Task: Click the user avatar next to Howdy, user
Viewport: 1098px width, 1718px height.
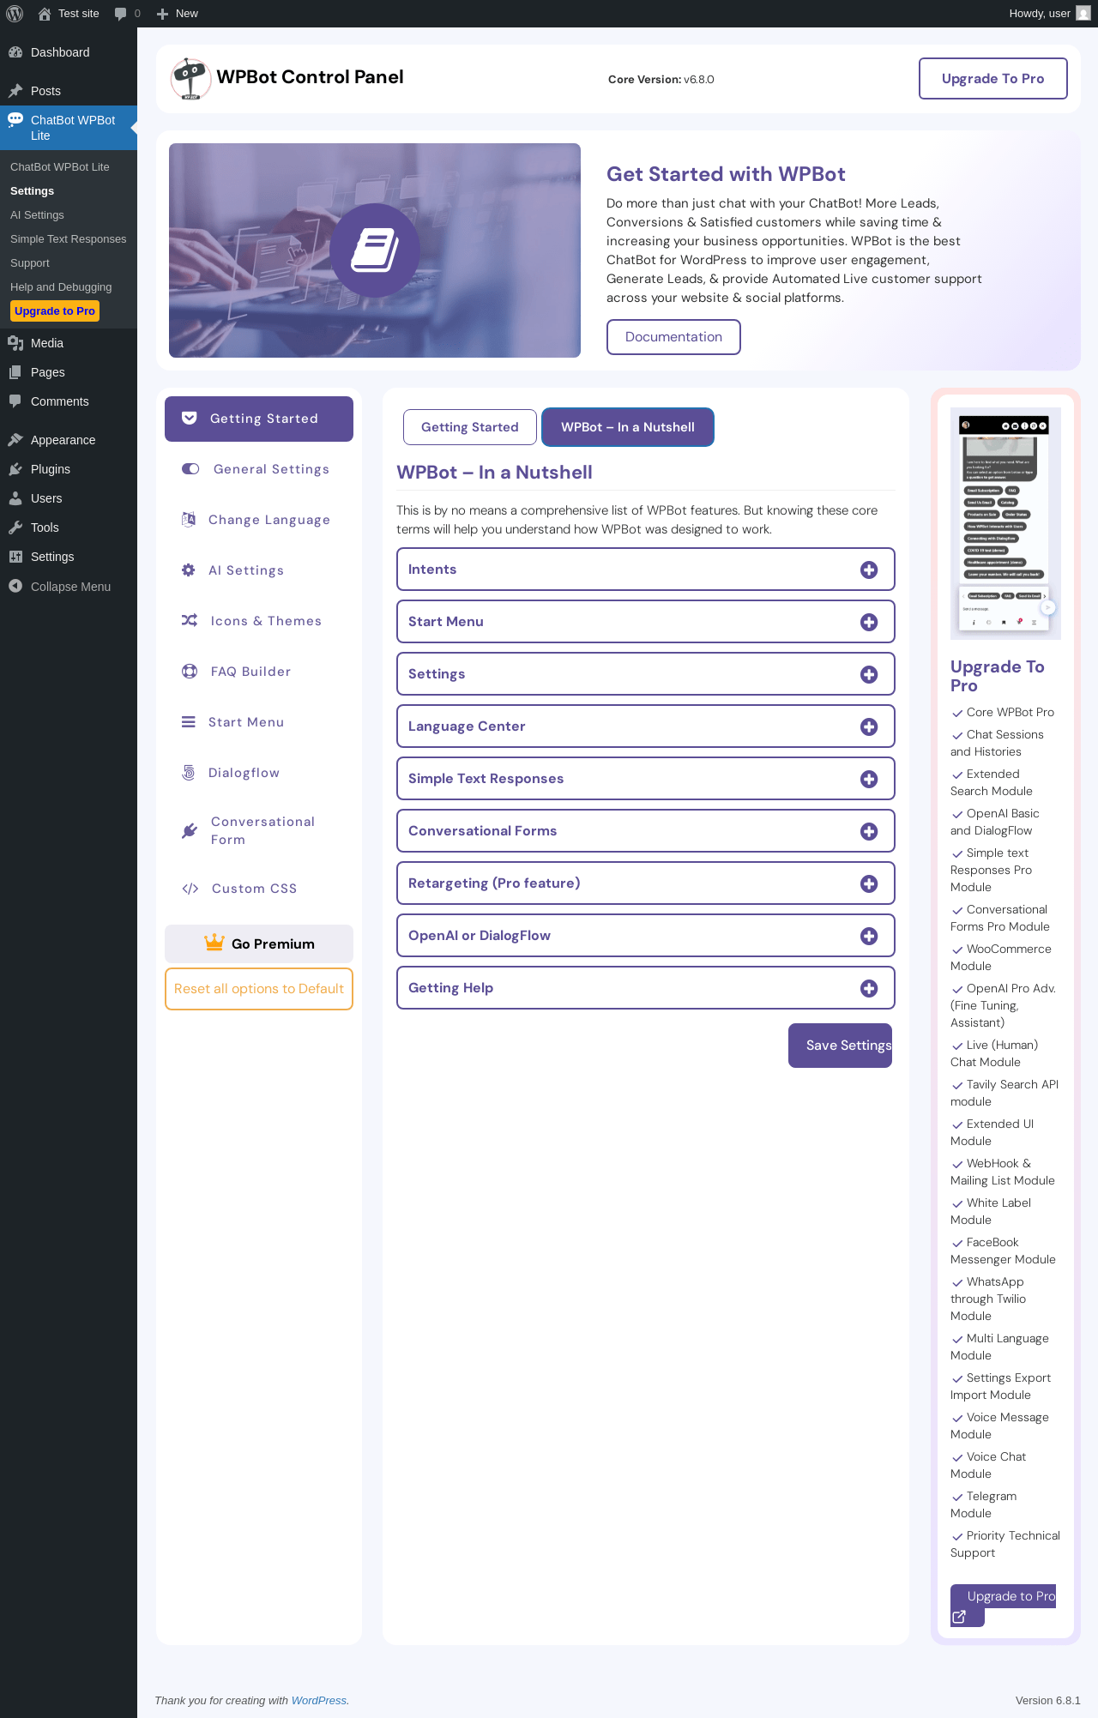Action: [x=1083, y=14]
